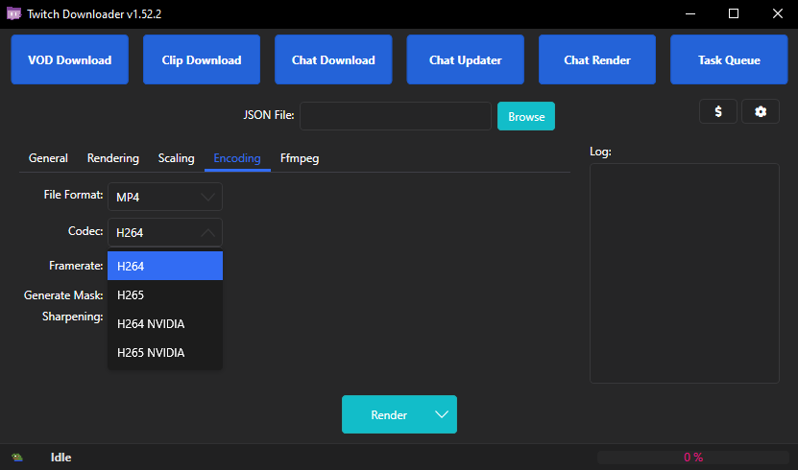Open the Chat Render page
The height and width of the screenshot is (470, 798).
coord(597,59)
